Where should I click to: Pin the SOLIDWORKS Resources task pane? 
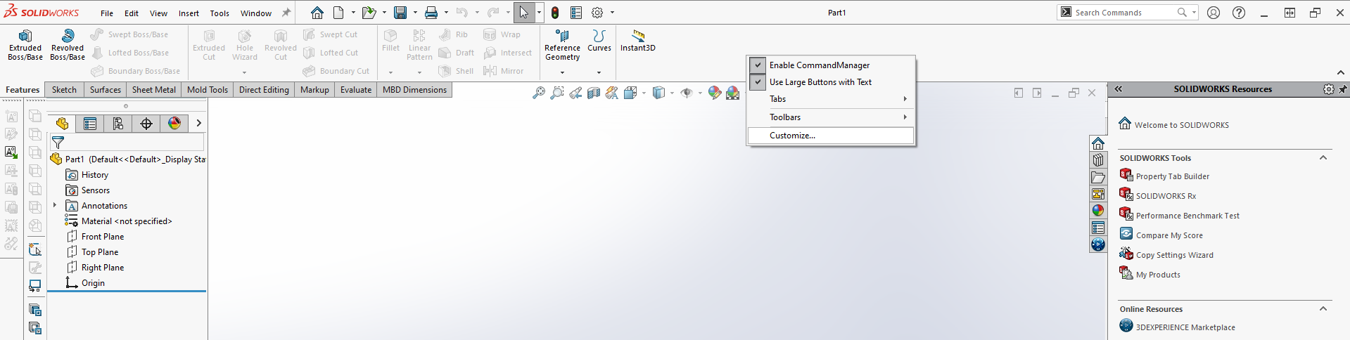(1343, 89)
